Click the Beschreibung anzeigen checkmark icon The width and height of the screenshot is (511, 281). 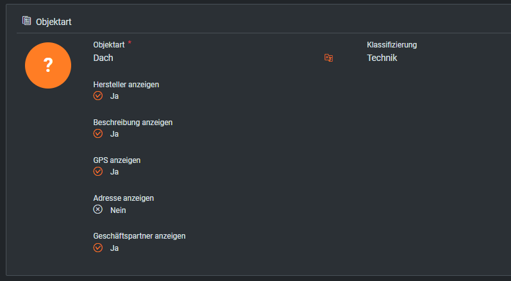click(98, 133)
